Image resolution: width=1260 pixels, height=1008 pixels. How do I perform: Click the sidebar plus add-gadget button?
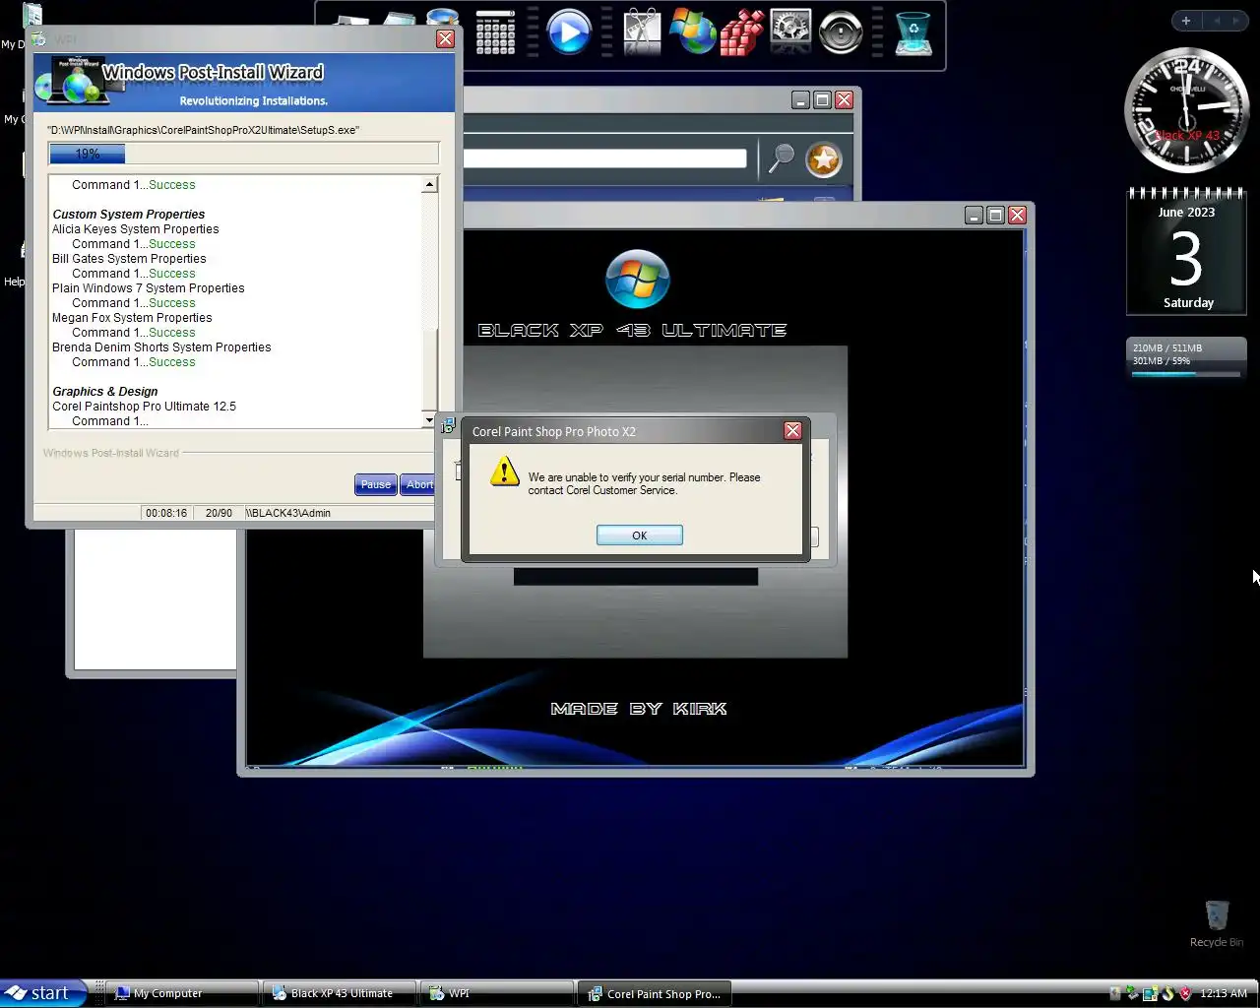[x=1186, y=21]
